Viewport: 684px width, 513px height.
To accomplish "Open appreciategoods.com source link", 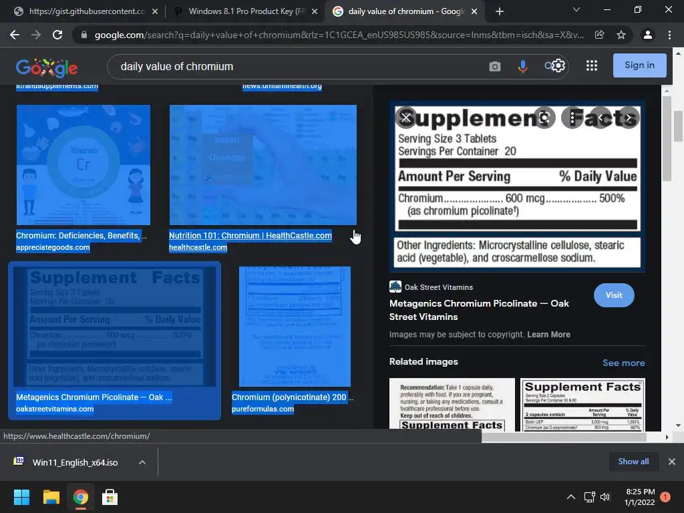I will [53, 248].
